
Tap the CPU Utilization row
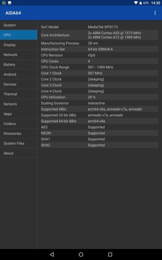[x=99, y=97]
